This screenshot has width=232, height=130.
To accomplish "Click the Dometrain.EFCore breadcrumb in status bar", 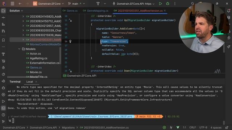I will (14, 127).
